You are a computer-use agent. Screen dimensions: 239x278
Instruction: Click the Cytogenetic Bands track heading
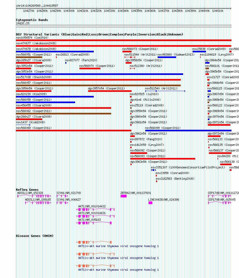[32, 20]
